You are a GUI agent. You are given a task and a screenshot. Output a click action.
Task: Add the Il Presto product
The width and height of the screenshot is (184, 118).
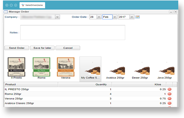pyautogui.click(x=16, y=68)
